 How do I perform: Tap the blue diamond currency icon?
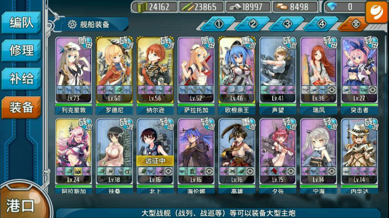point(332,7)
